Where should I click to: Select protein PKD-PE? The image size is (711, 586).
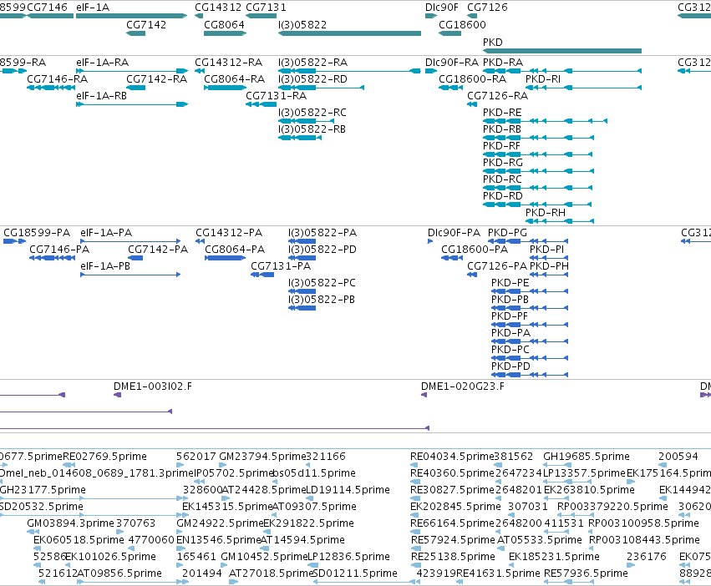[x=510, y=283]
